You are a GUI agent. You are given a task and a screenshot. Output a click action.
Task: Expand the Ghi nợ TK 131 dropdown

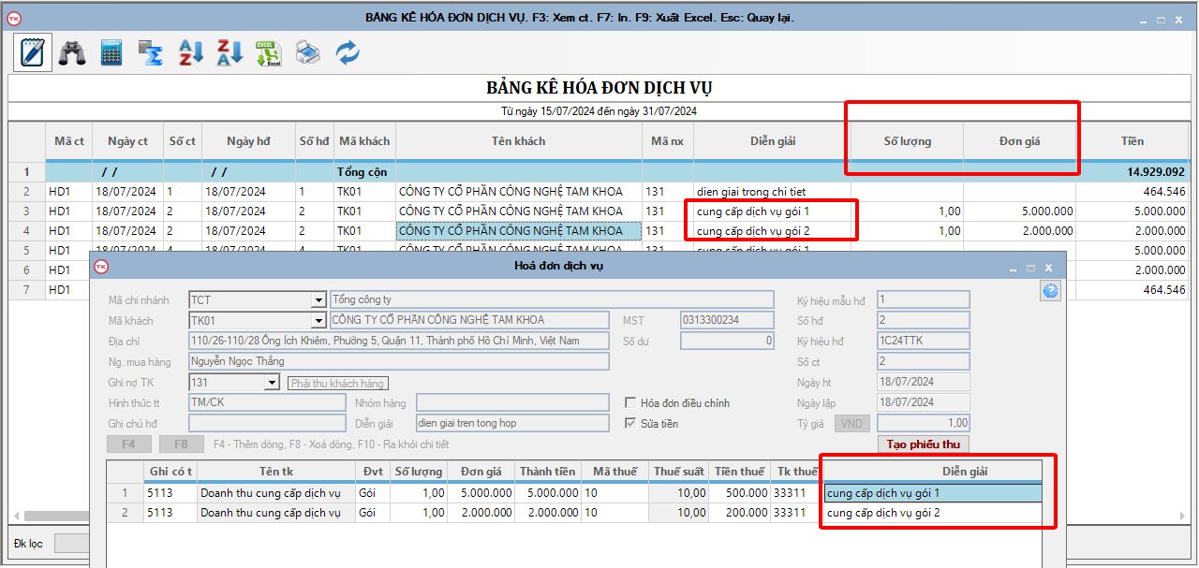tap(272, 383)
